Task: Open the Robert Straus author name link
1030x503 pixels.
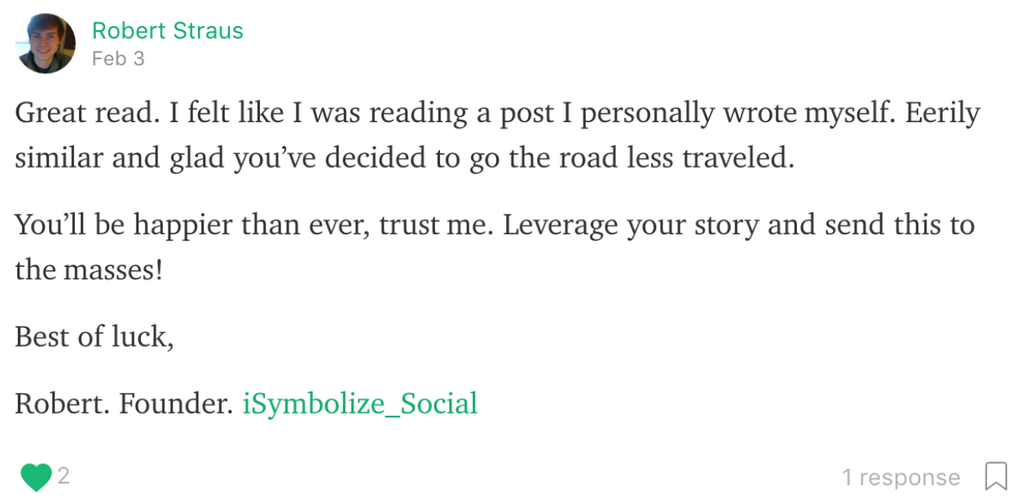Action: coord(167,31)
